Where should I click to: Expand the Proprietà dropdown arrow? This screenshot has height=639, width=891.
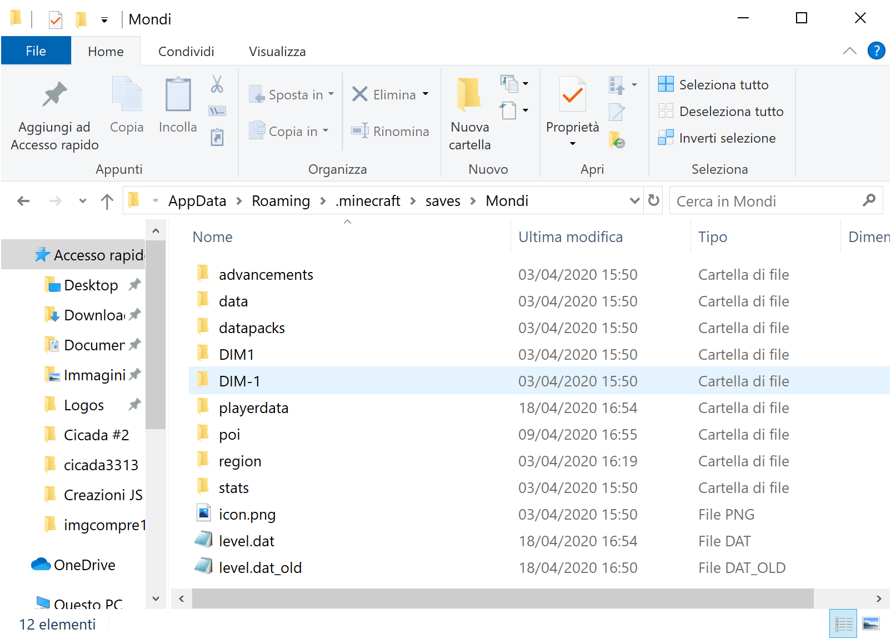[573, 144]
